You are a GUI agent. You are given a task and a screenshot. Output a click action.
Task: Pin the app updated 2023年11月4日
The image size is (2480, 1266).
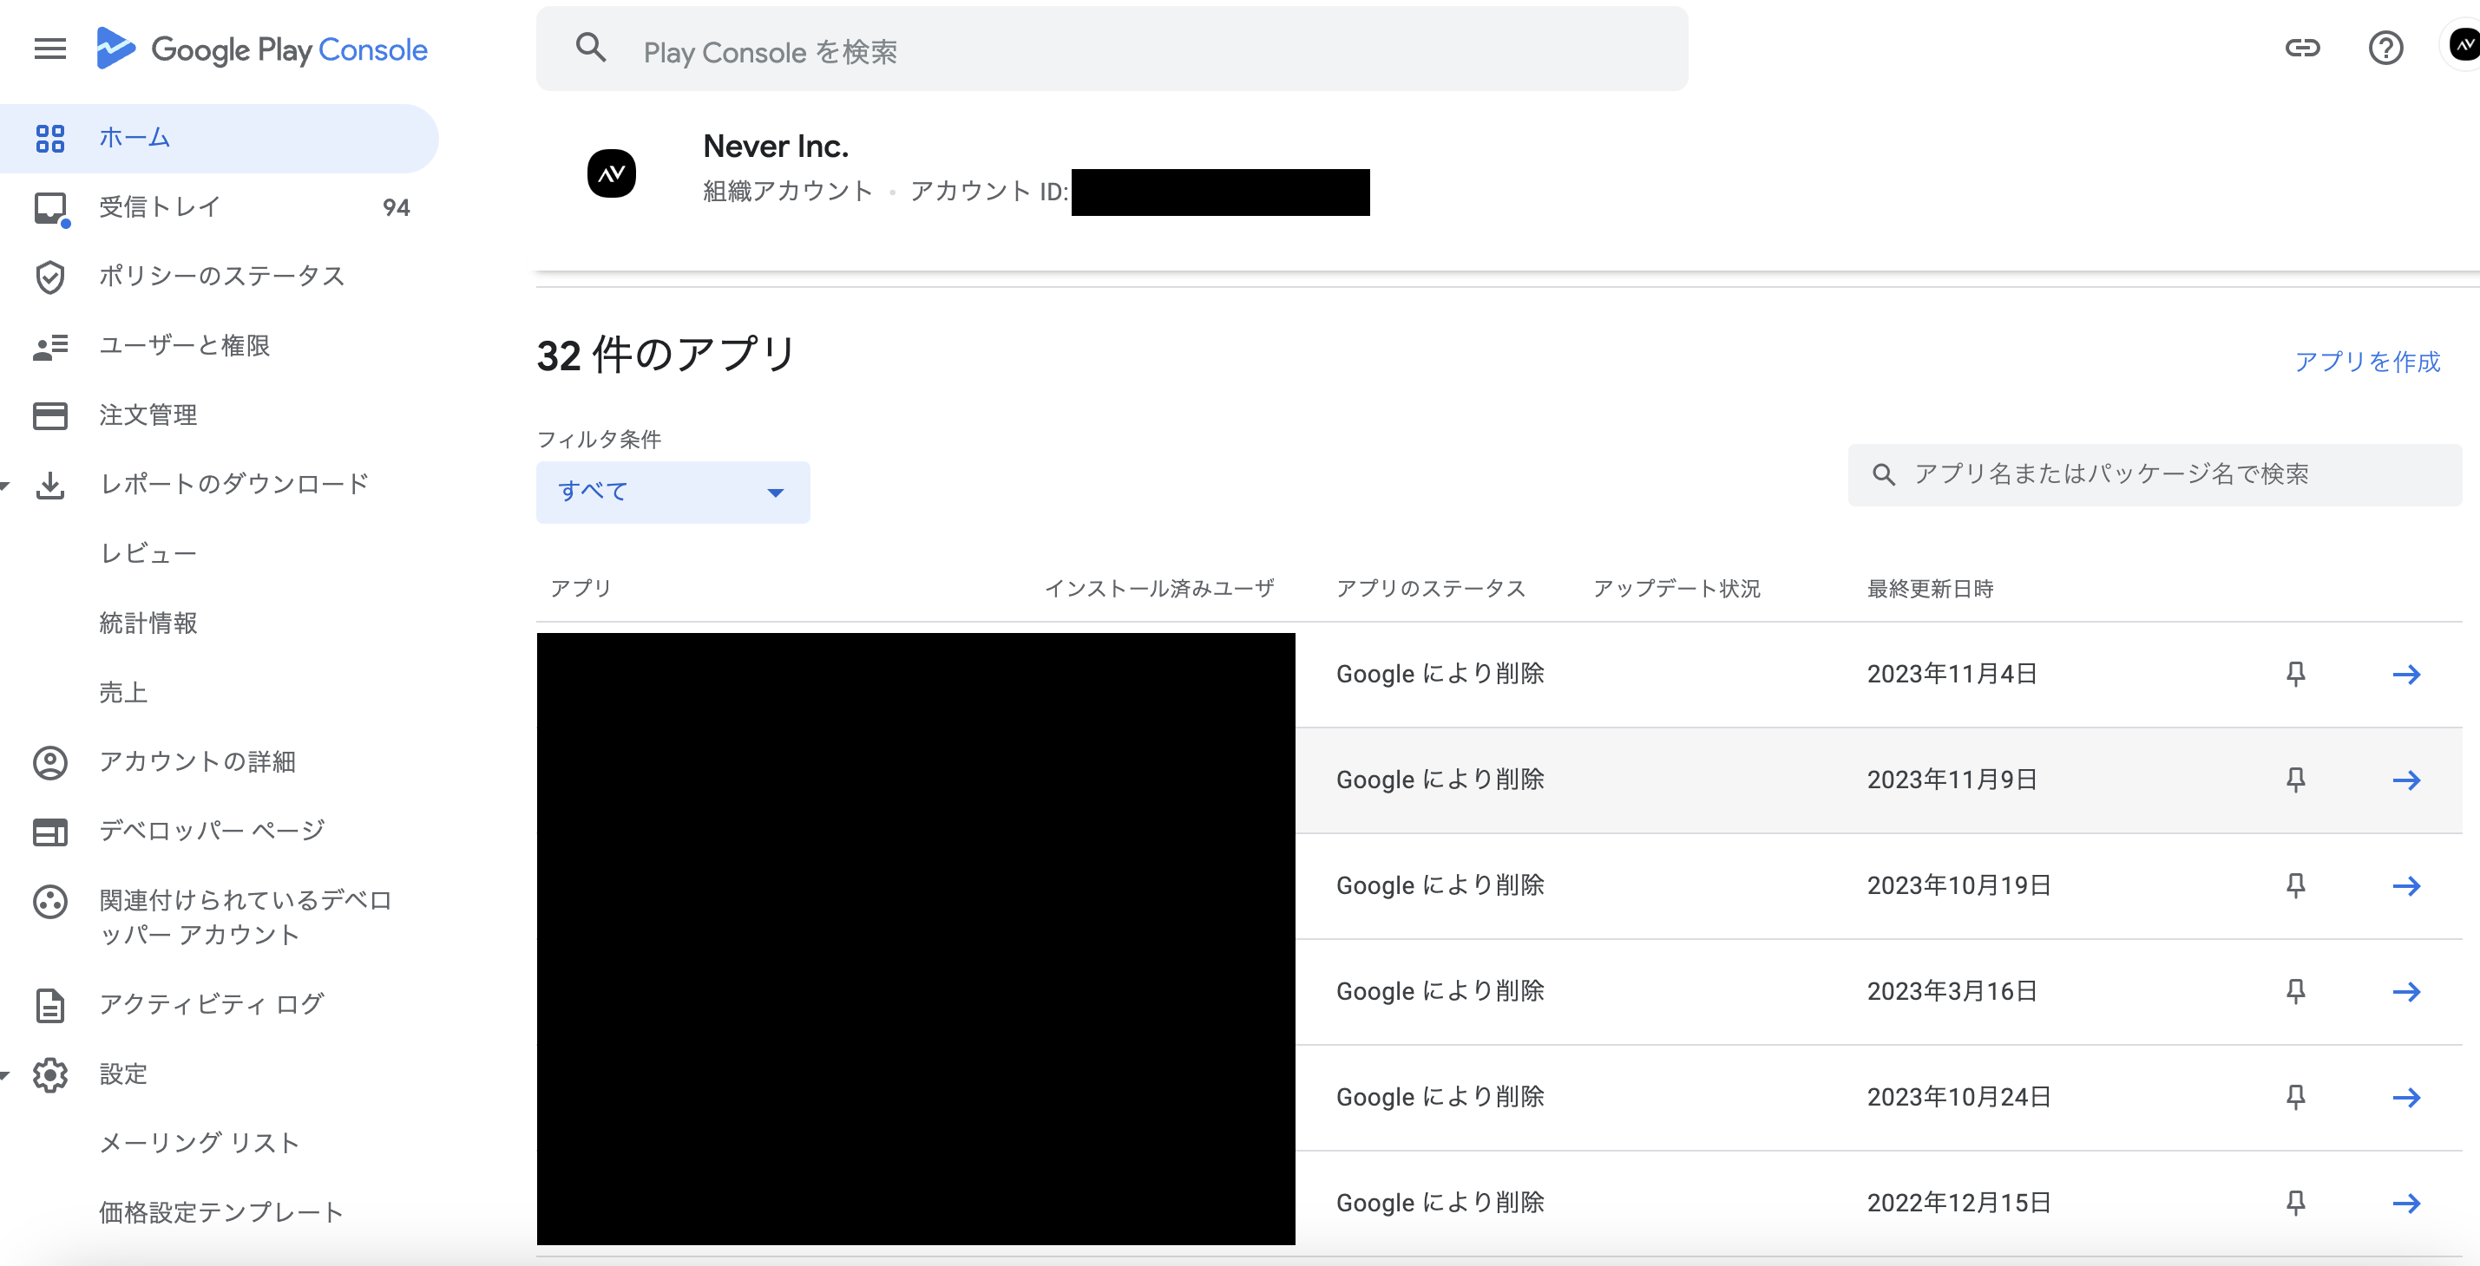(2295, 675)
